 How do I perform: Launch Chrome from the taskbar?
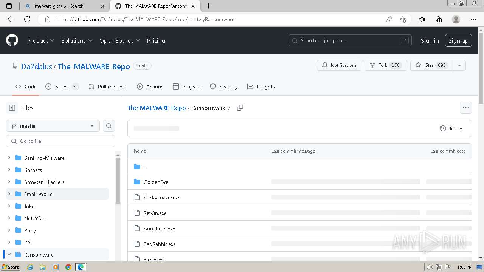(x=68, y=267)
